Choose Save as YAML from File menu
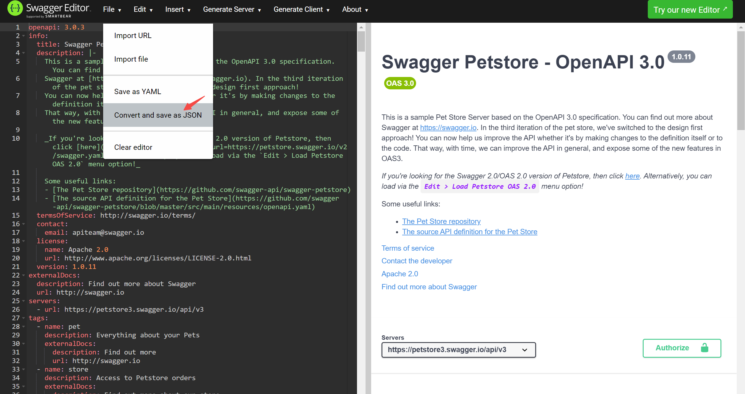 pos(138,91)
